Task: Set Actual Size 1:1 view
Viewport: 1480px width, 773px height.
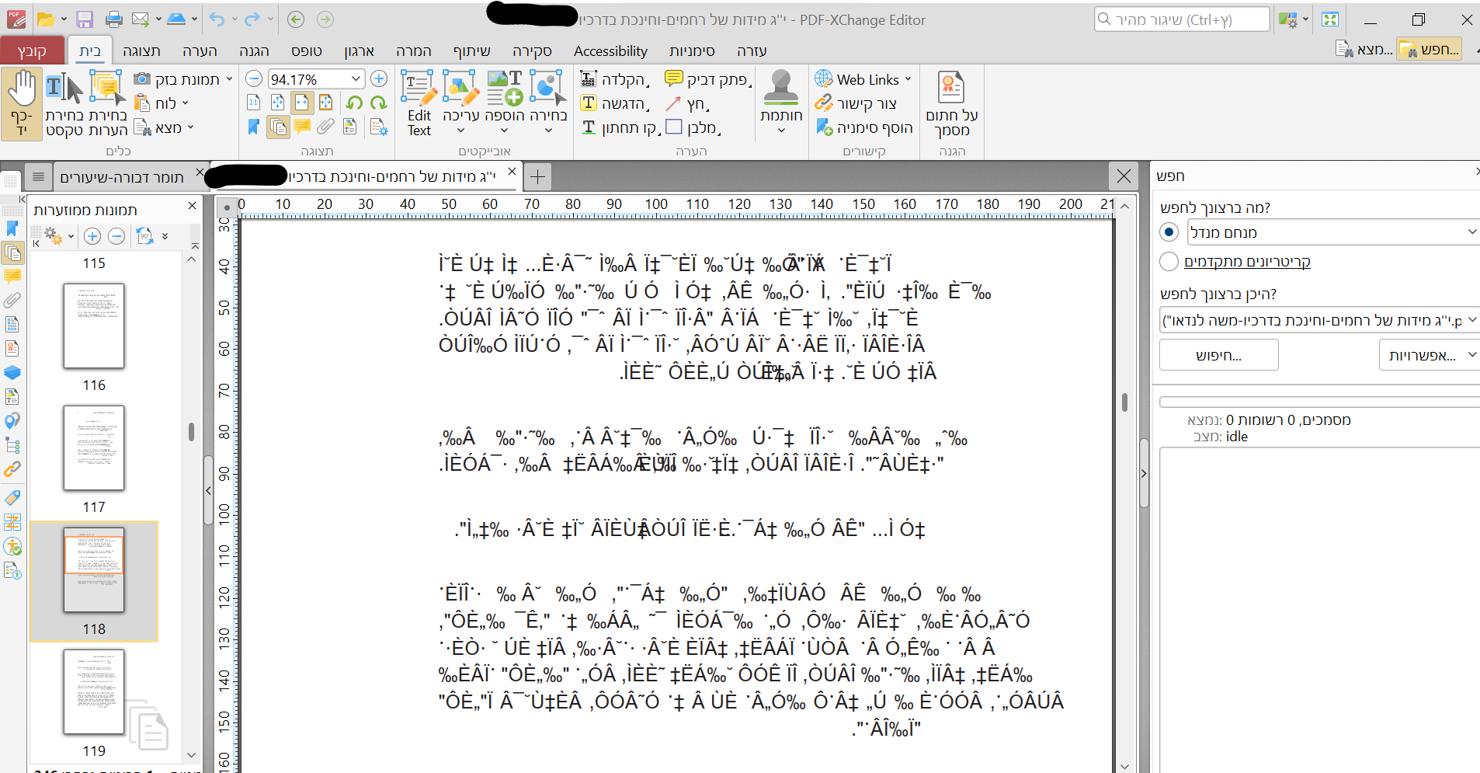Action: click(x=254, y=103)
